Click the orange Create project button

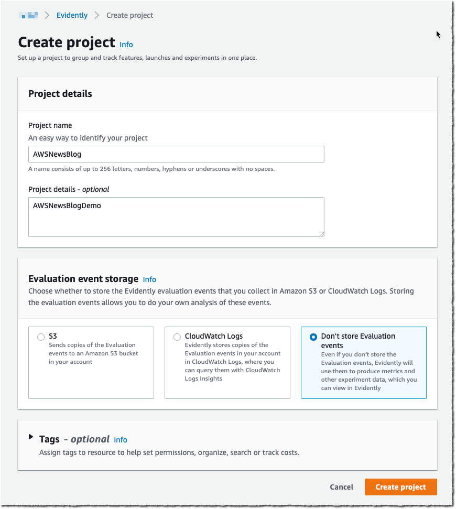coord(400,487)
